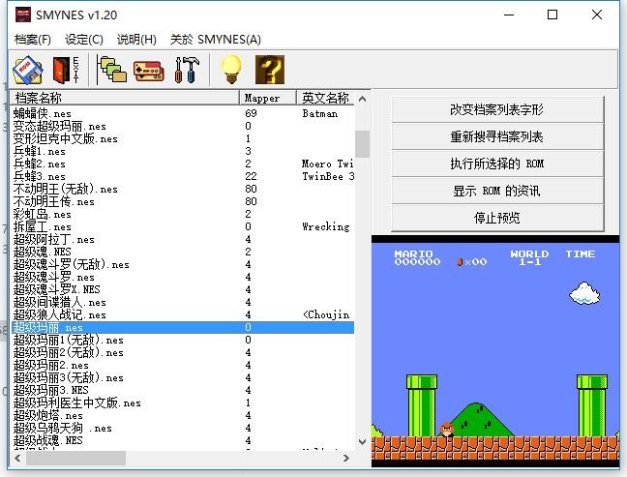The width and height of the screenshot is (627, 477).
Task: Click the vertical scrollbar thumb
Action: click(x=362, y=144)
